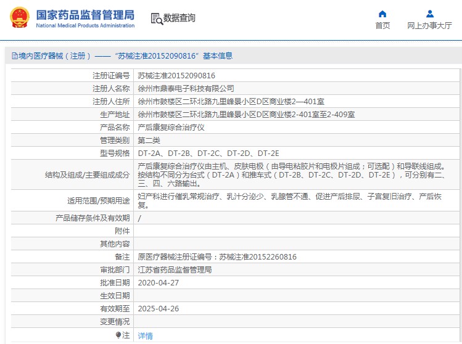The width and height of the screenshot is (462, 344).
Task: Click the 注册证编号 row label
Action: pos(111,76)
